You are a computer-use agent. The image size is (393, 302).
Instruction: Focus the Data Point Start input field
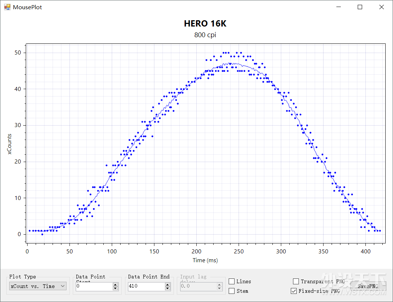[x=94, y=287]
